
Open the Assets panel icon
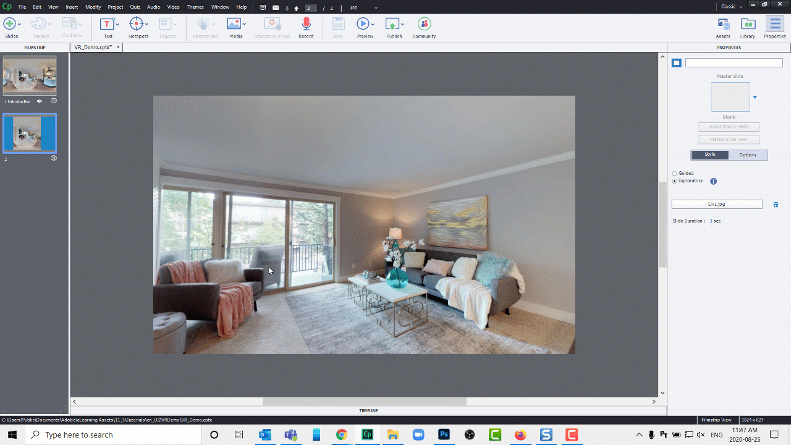tap(723, 23)
